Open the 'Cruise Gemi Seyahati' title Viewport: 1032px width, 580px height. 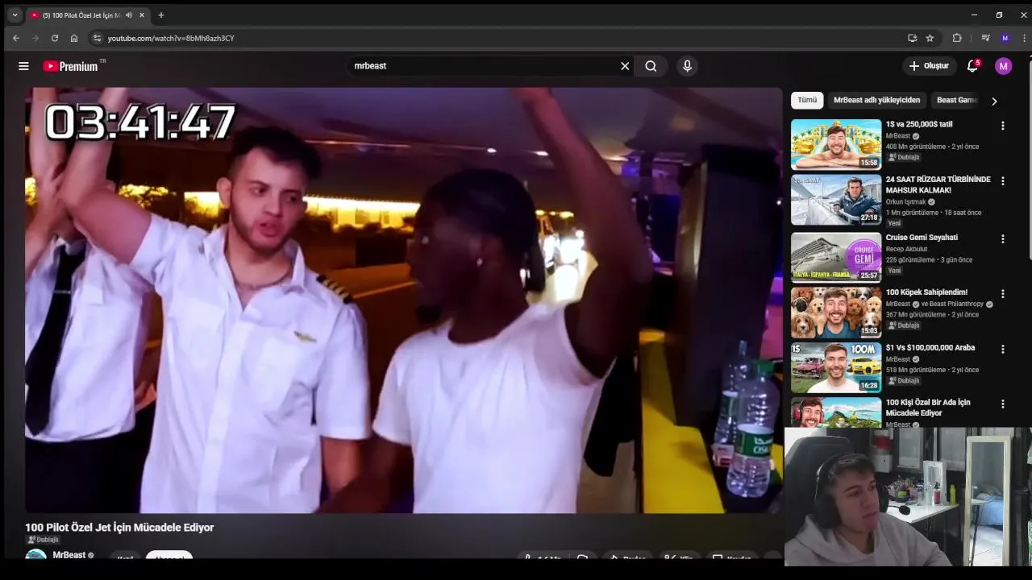point(922,238)
